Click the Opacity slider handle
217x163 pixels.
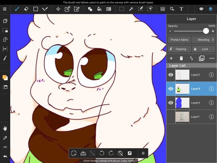(206, 31)
